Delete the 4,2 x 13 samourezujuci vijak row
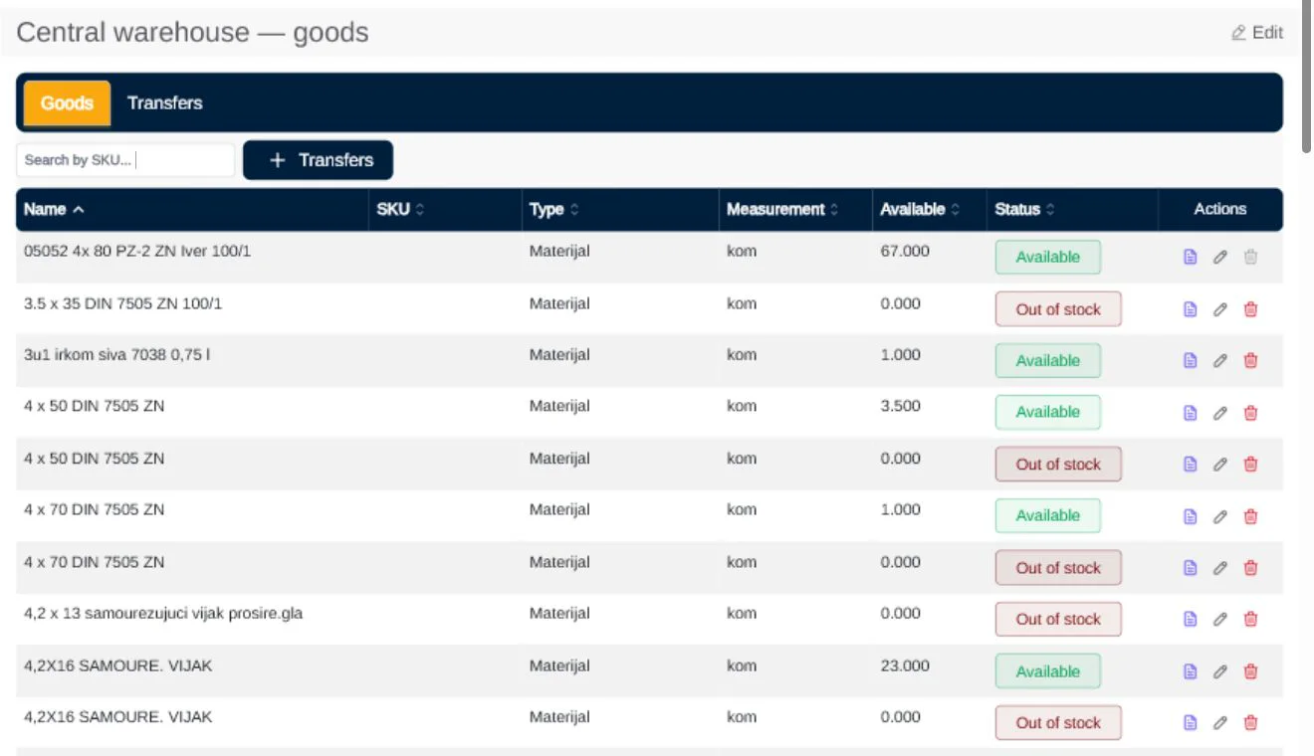 [1250, 619]
